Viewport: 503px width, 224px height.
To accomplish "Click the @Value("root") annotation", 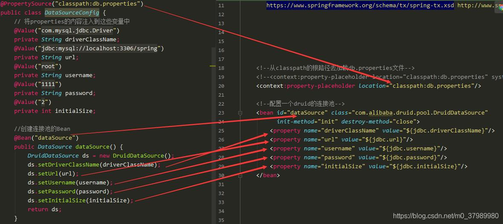I will (38, 66).
